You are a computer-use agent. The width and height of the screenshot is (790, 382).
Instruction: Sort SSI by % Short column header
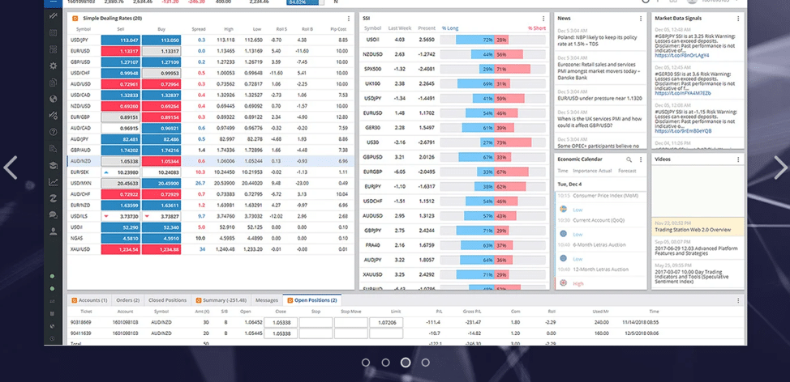tap(537, 28)
